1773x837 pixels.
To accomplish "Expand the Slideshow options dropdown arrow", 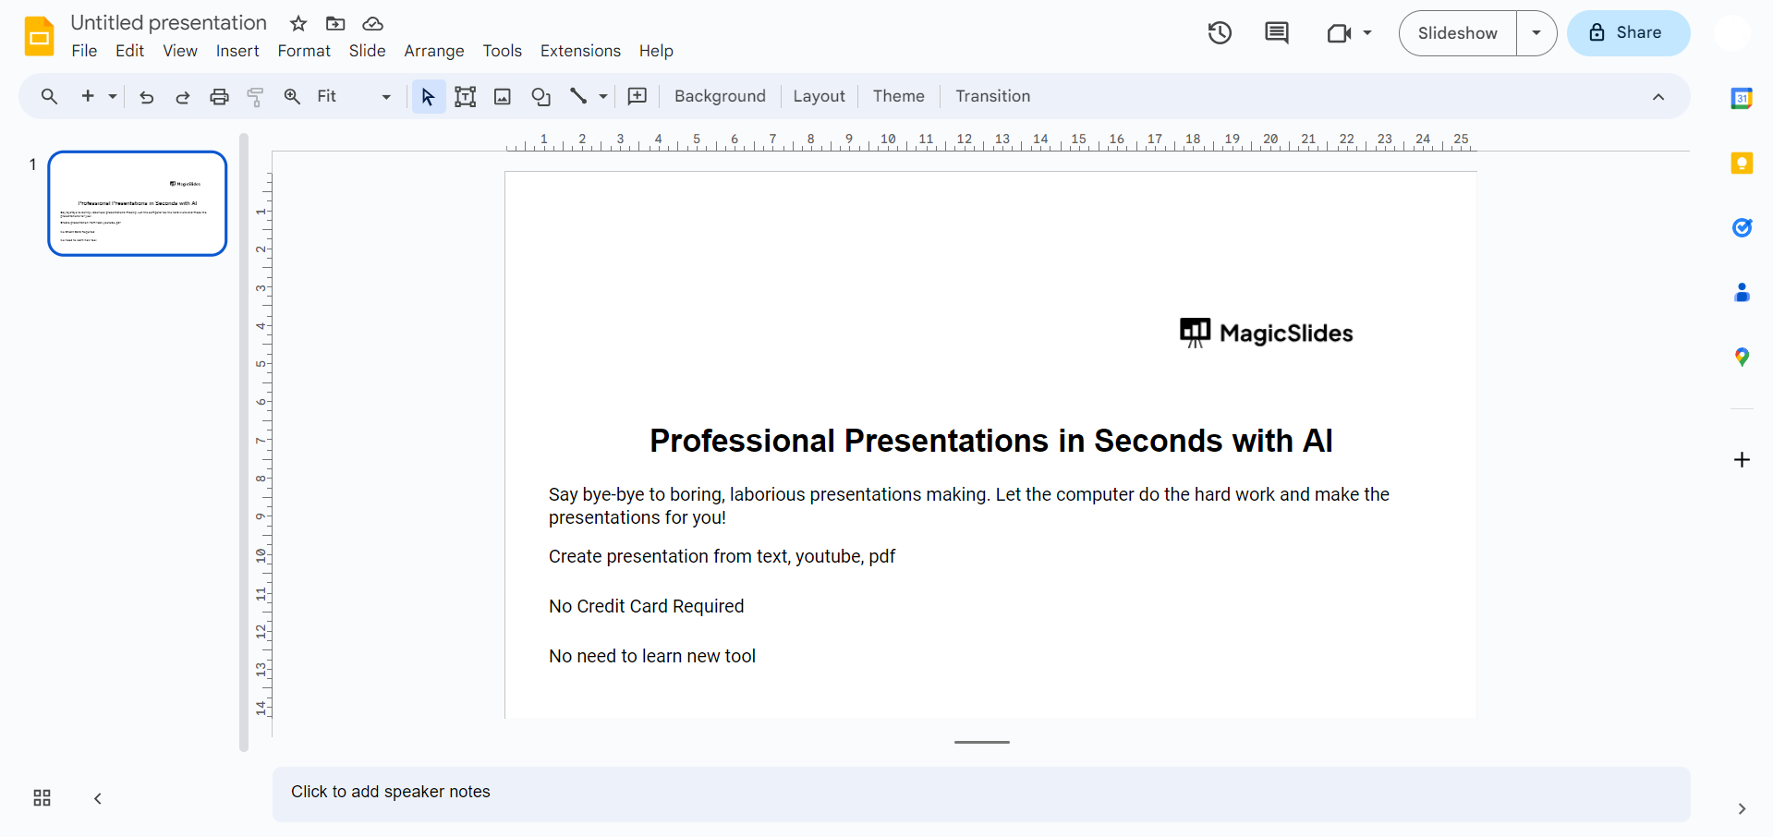I will click(x=1536, y=33).
